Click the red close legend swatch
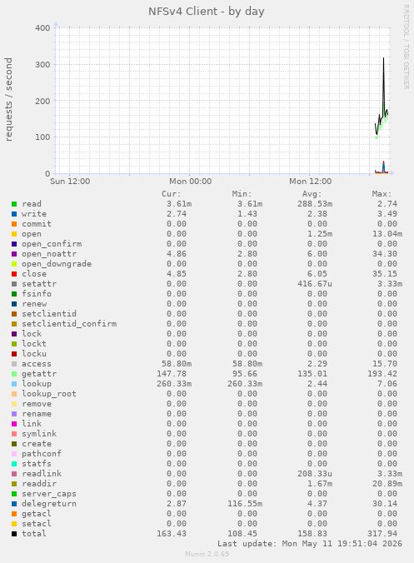 click(14, 274)
